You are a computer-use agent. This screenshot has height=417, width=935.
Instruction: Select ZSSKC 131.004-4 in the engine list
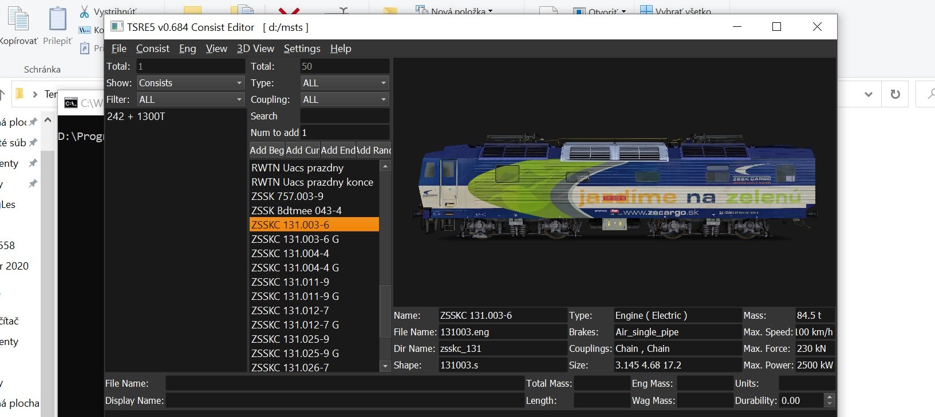(x=290, y=253)
